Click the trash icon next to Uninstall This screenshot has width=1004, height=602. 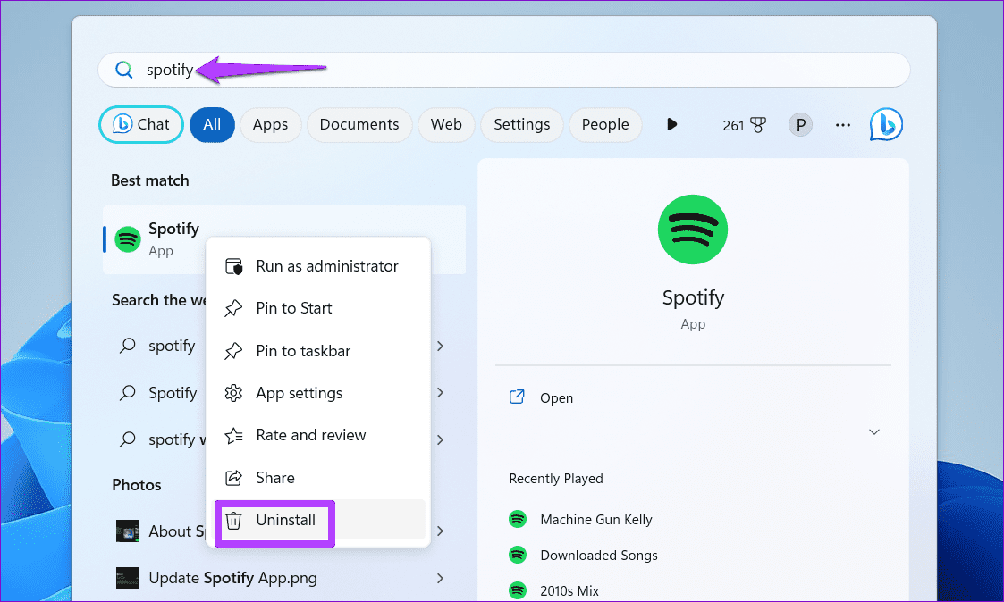pyautogui.click(x=233, y=520)
